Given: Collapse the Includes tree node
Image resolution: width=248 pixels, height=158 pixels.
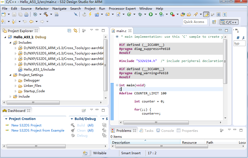Looking at the screenshot, I should point(10,43).
